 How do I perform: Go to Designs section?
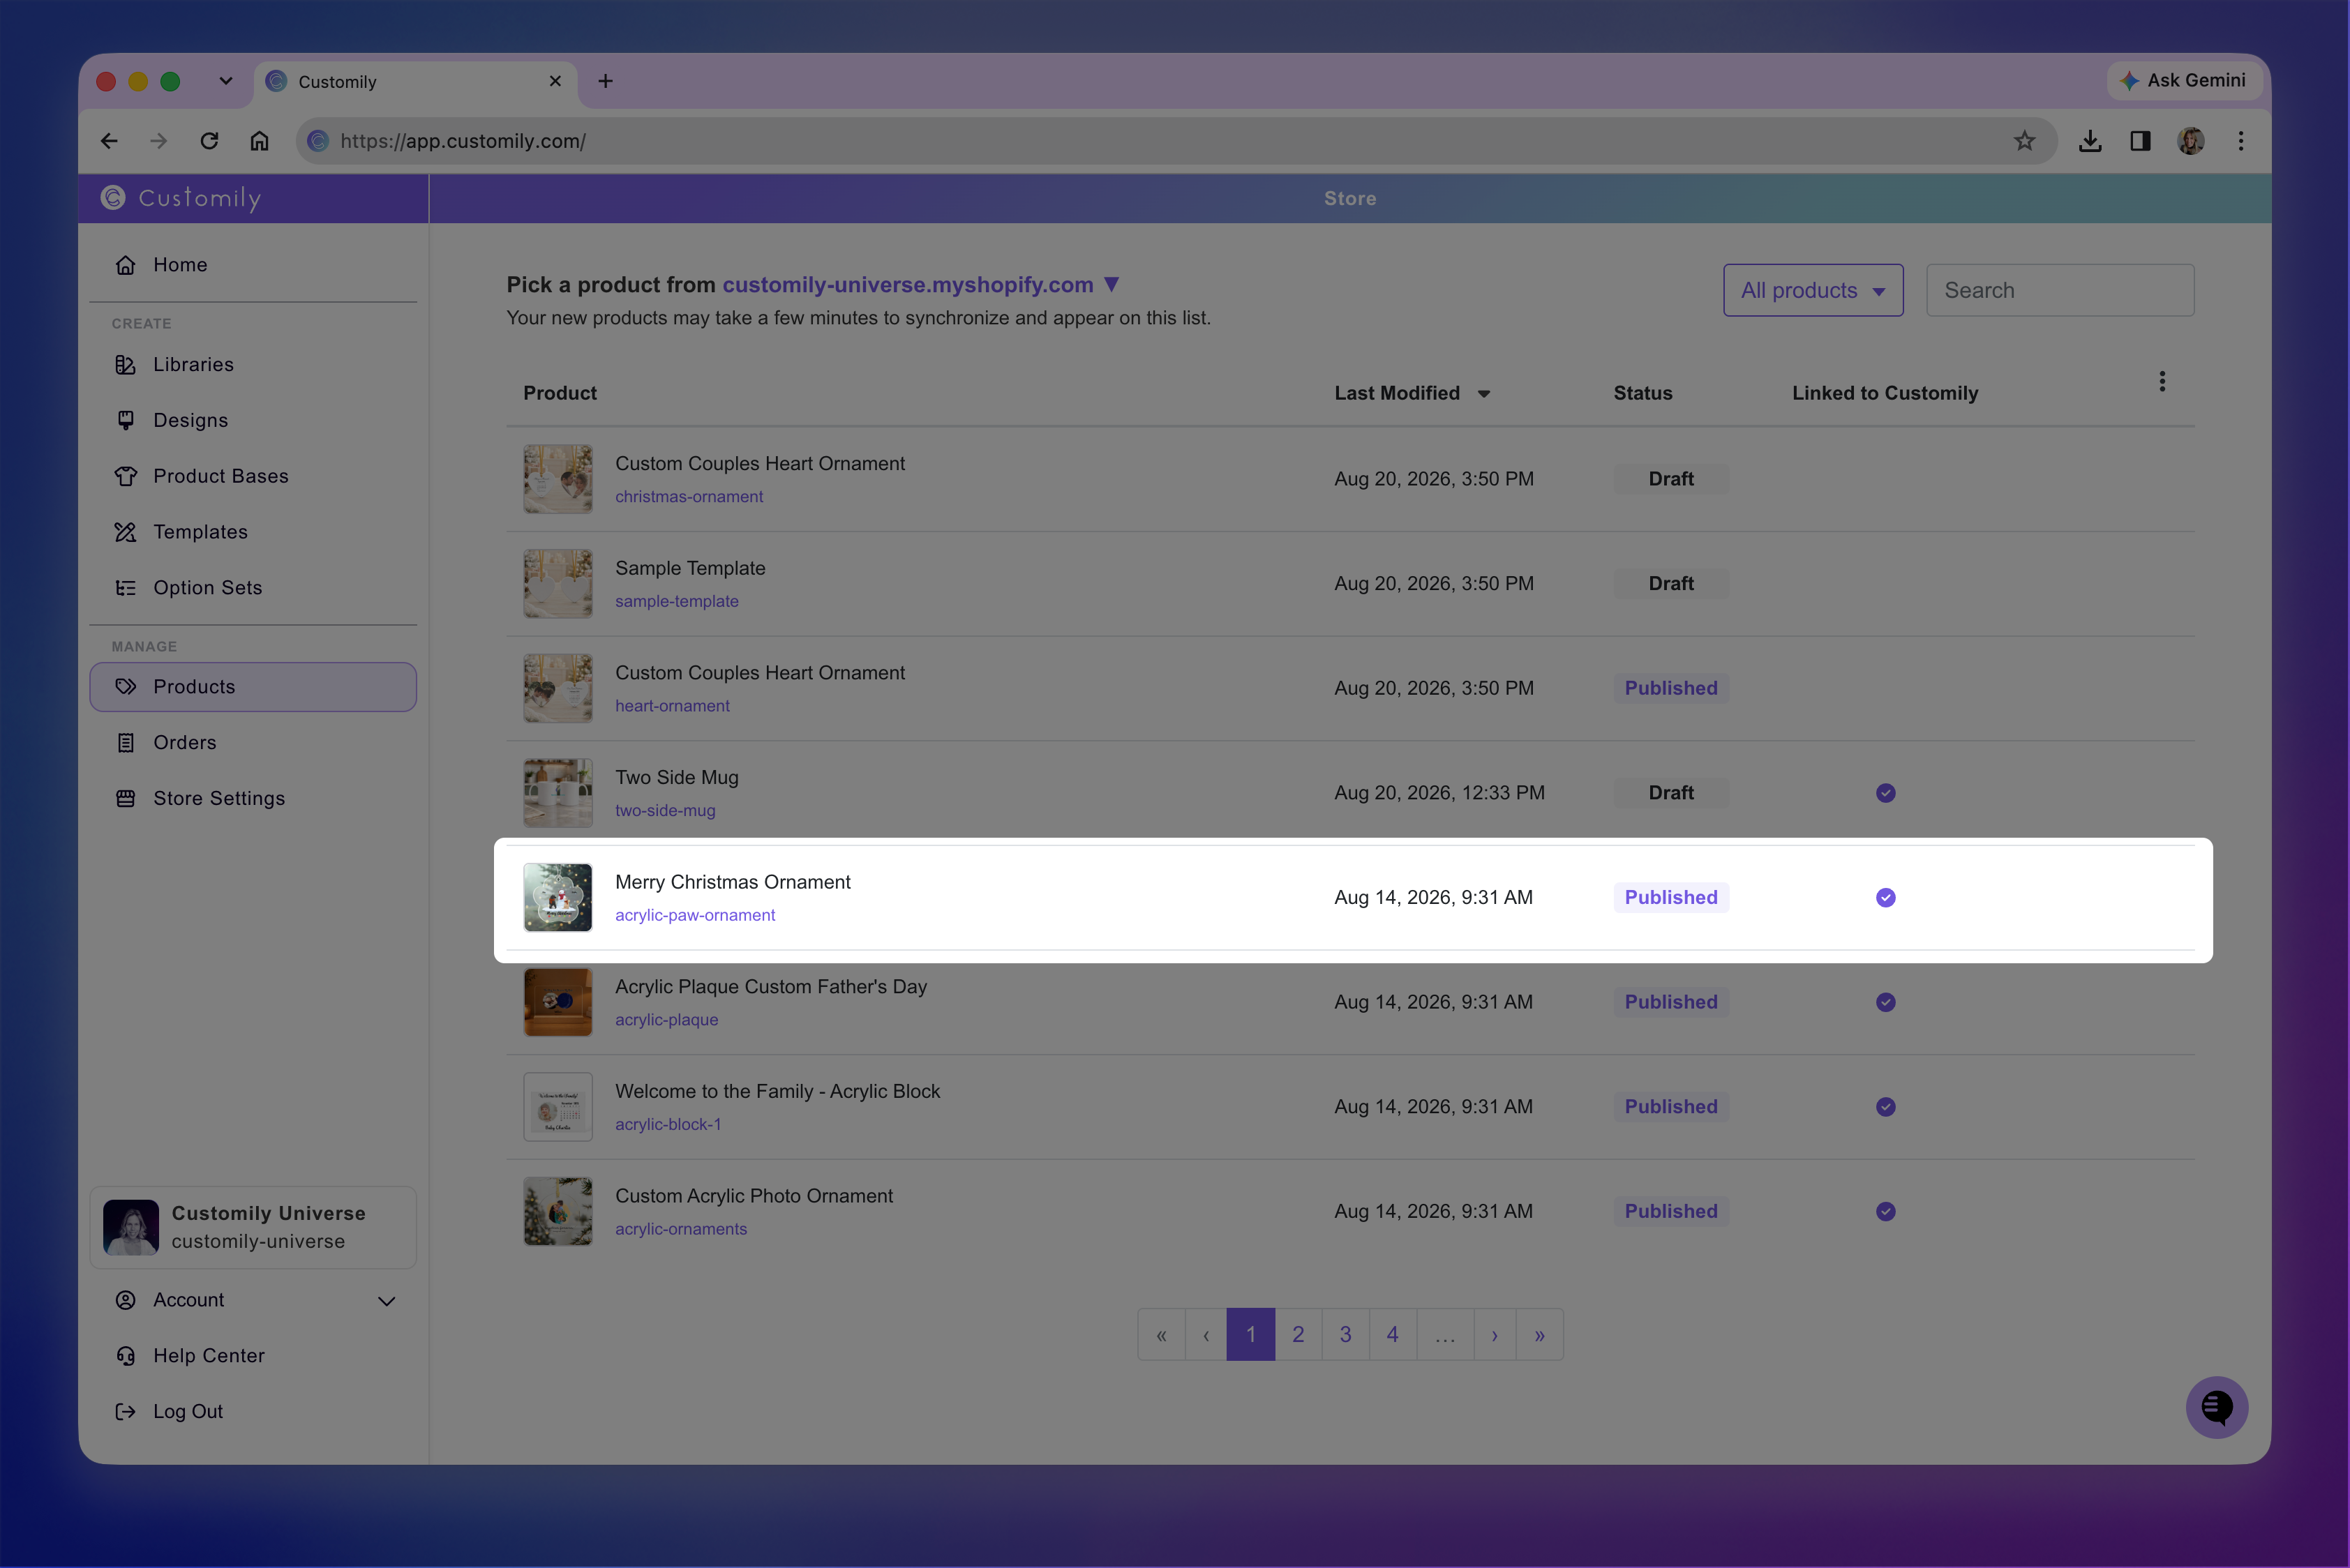tap(253, 420)
